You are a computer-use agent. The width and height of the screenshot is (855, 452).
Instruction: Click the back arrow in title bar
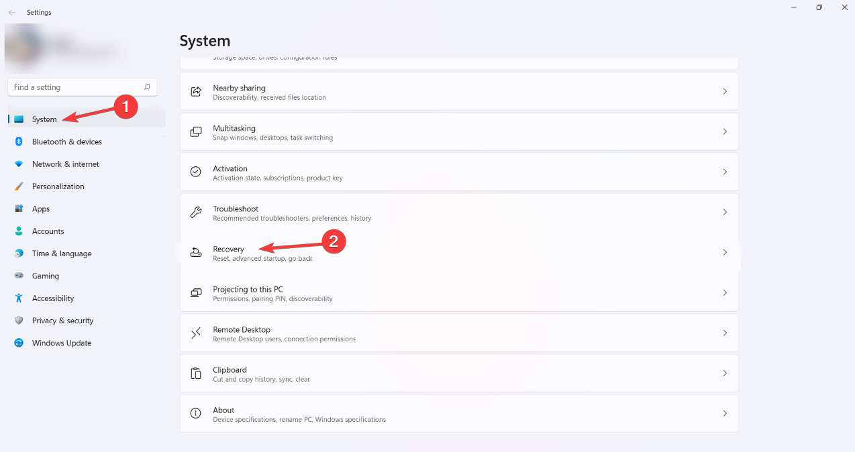[x=12, y=12]
